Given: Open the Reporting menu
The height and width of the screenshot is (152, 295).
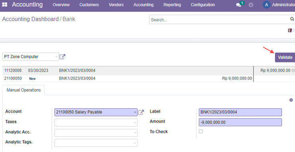Looking at the screenshot, I should click(172, 5).
